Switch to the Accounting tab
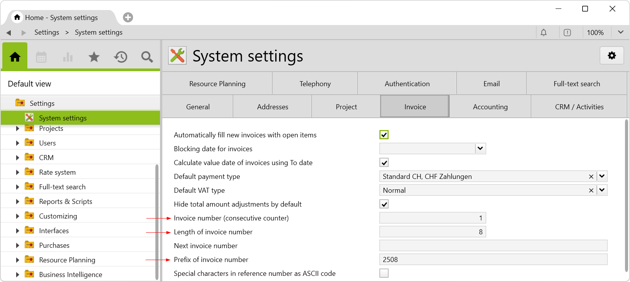 pos(490,107)
